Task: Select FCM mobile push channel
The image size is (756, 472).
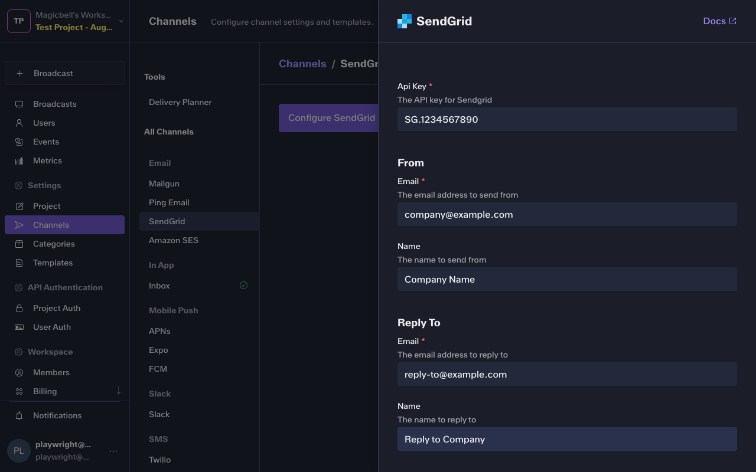Action: tap(199, 369)
